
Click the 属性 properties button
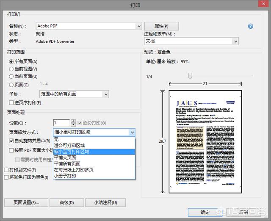pyautogui.click(x=161, y=26)
